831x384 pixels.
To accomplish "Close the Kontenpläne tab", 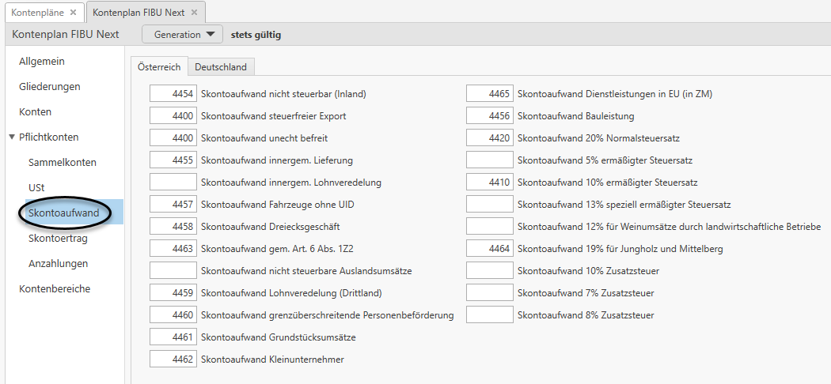I will pos(73,13).
